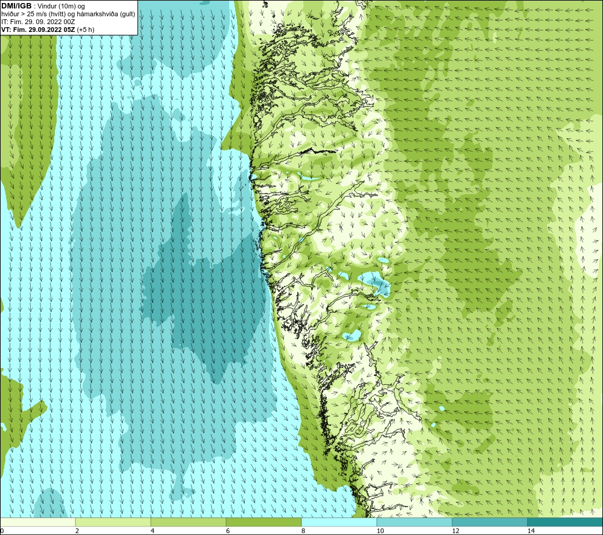Screen dimensions: 603x535
Task: Click the 'DMI/IGB : Vindur (10m) og' title line
Action: click(43, 6)
